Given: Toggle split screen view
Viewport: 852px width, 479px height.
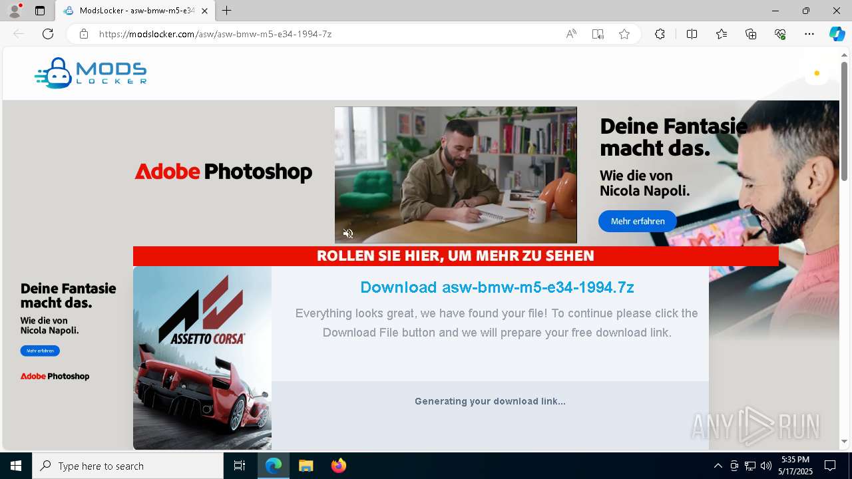Looking at the screenshot, I should [692, 34].
